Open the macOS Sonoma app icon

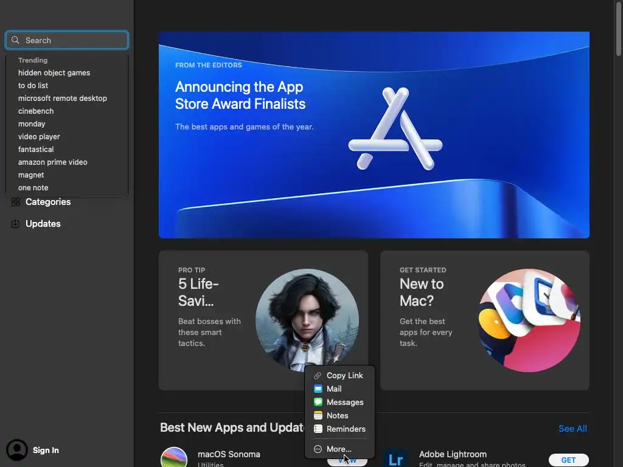[174, 457]
